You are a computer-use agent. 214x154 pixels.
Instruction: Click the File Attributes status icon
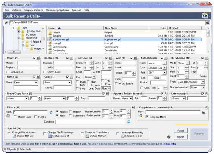tap(14, 136)
